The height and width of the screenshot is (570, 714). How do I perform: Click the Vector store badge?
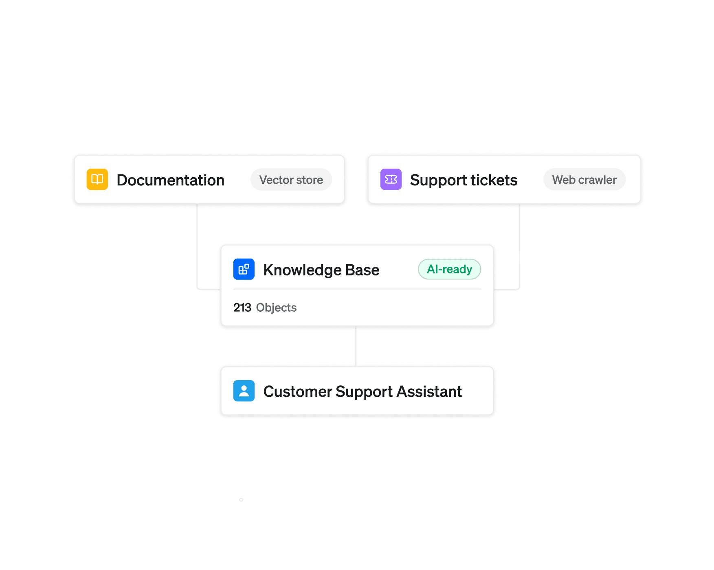click(x=291, y=180)
